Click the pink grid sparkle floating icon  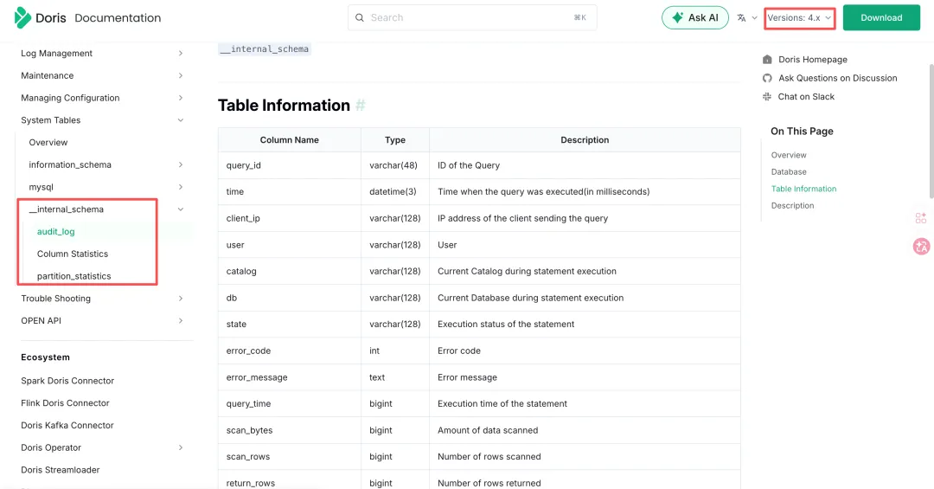pyautogui.click(x=921, y=218)
